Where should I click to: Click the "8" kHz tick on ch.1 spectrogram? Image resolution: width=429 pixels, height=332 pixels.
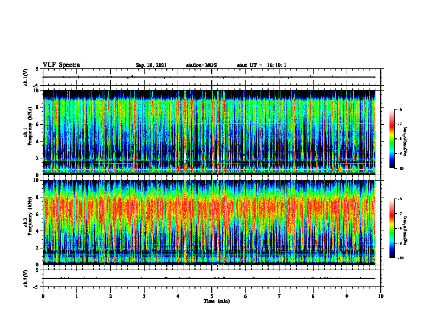click(x=38, y=107)
